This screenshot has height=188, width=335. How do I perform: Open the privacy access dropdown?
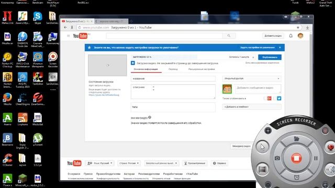252,78
